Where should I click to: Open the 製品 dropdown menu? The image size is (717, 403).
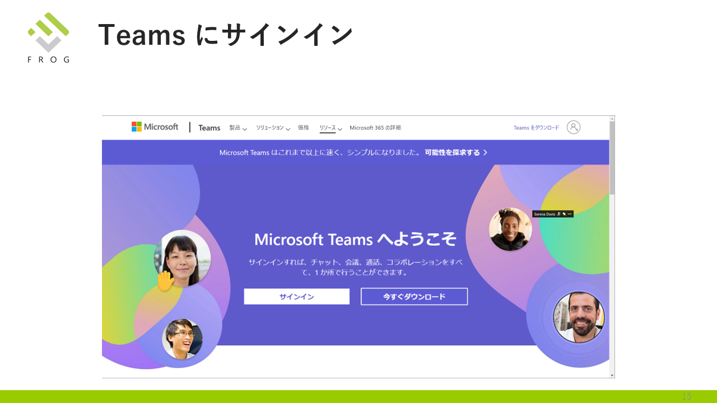(238, 128)
